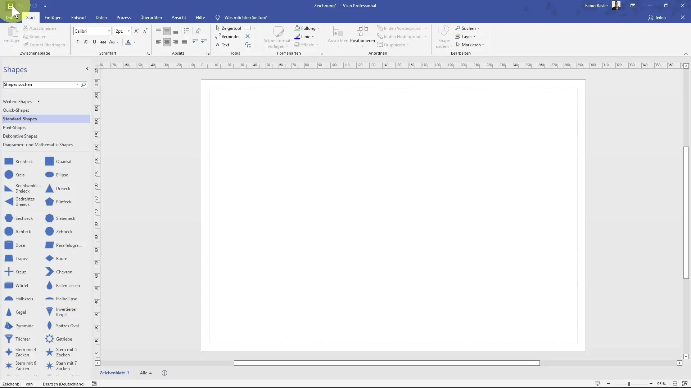This screenshot has width=691, height=388.
Task: Click the text block tool icon
Action: (248, 45)
